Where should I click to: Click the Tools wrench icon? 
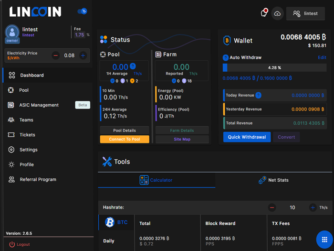(x=107, y=162)
